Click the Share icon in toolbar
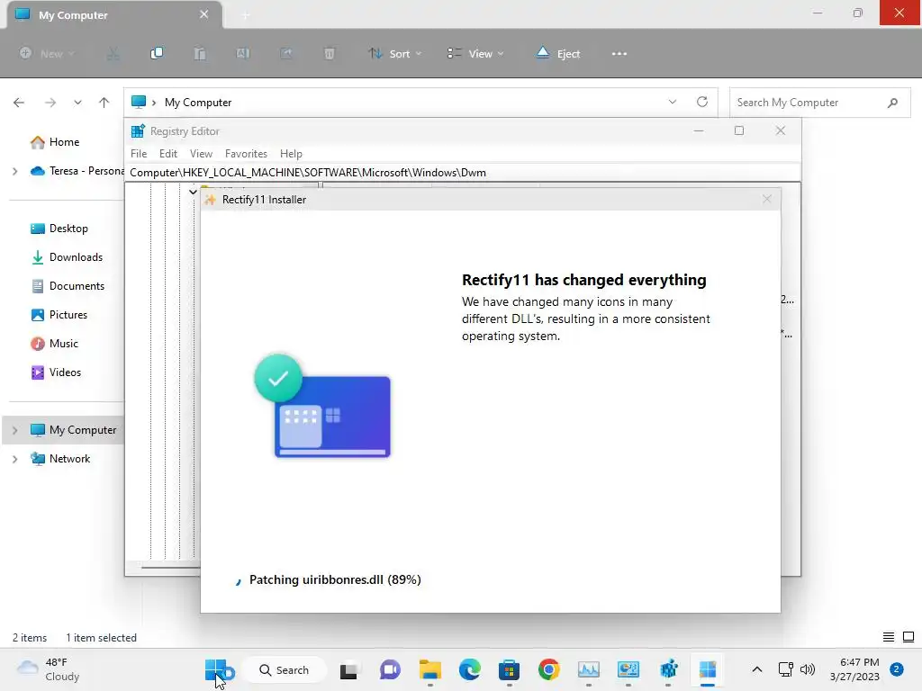The height and width of the screenshot is (691, 922). tap(286, 53)
